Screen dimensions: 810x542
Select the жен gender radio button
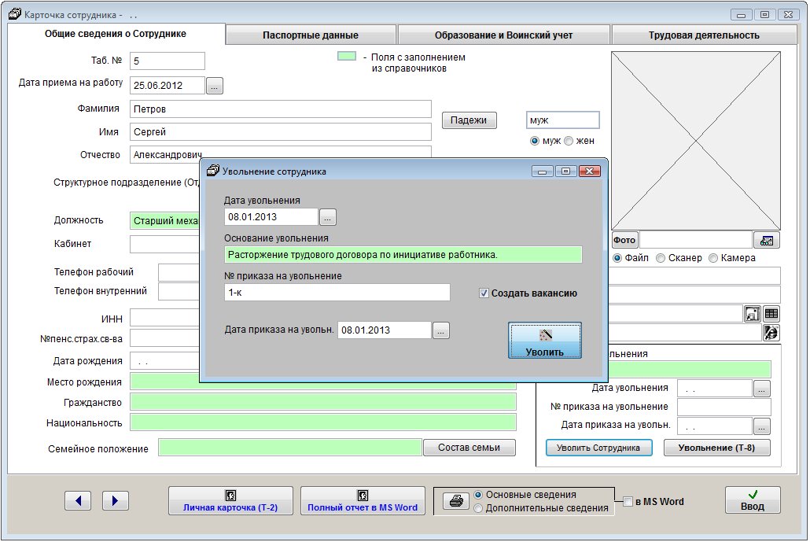[569, 141]
